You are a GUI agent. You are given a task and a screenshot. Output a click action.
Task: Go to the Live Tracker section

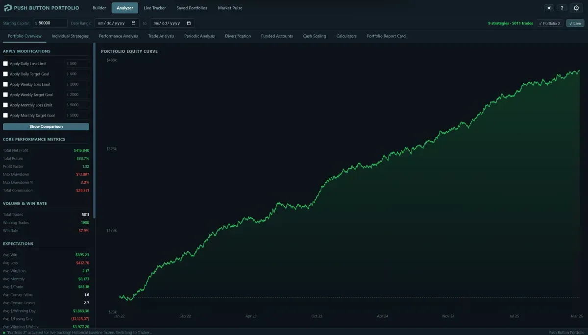(x=155, y=8)
